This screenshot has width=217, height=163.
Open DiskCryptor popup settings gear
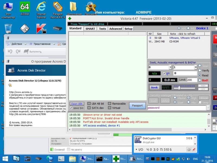pos(189,150)
